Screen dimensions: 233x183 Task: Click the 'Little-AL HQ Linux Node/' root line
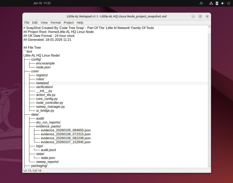42,55
